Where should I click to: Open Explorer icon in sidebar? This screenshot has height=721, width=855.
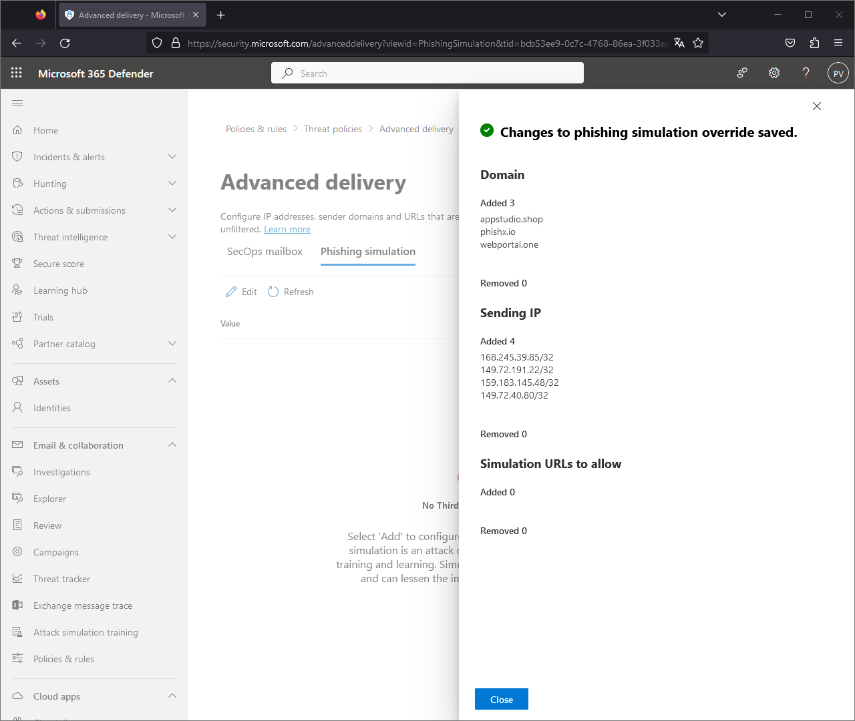click(x=17, y=498)
